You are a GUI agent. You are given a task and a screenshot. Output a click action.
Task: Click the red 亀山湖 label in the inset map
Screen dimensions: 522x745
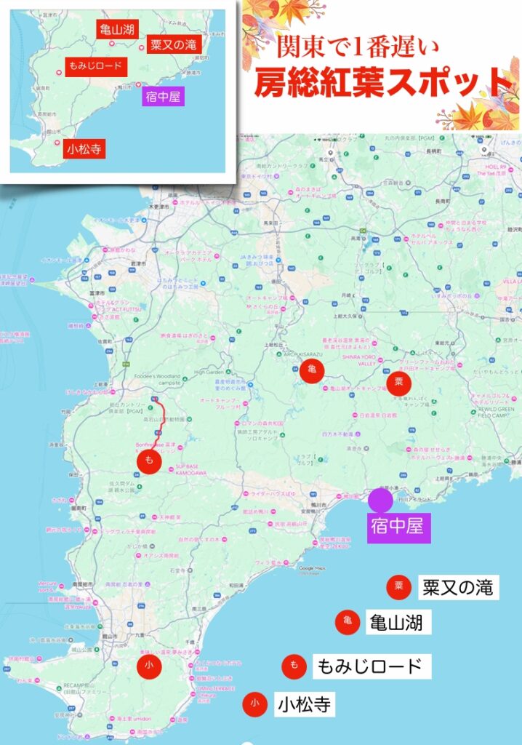point(116,30)
